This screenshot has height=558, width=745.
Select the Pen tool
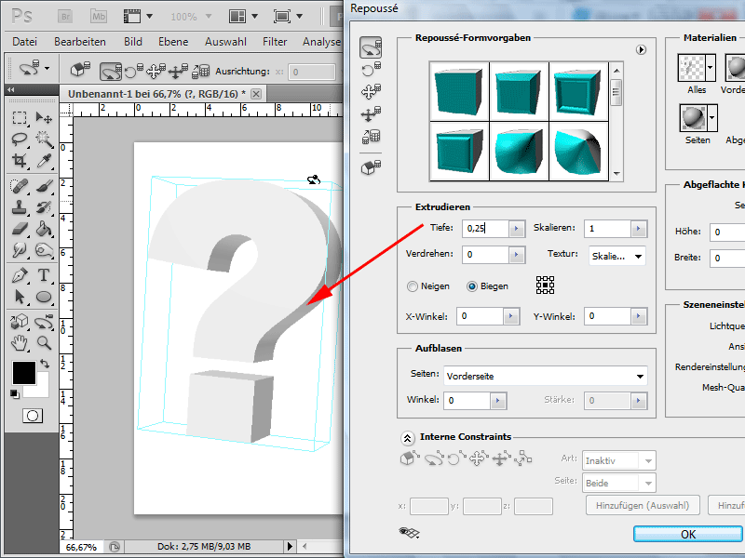[x=20, y=274]
